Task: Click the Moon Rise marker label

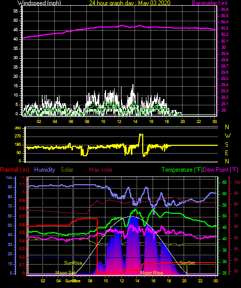Action: coord(152,273)
